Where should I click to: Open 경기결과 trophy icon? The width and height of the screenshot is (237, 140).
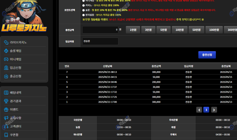pyautogui.click(x=6, y=101)
